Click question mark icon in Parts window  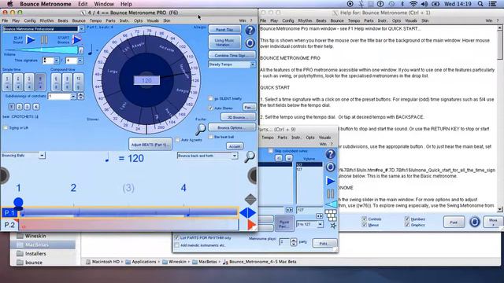coord(331,154)
